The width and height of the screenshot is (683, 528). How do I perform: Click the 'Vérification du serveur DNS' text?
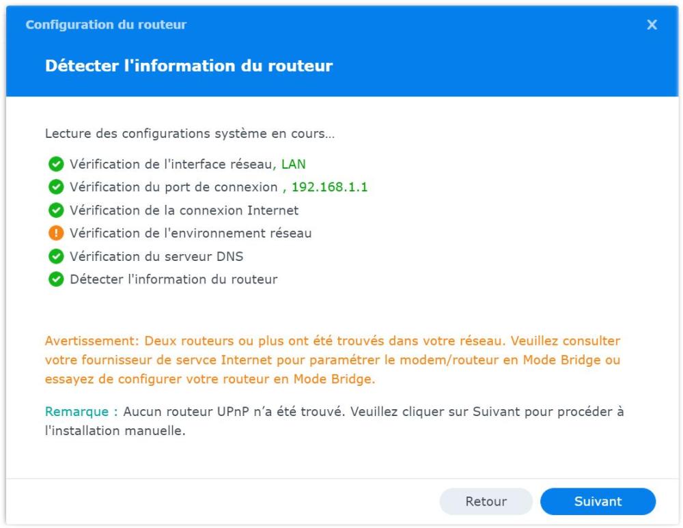[156, 257]
